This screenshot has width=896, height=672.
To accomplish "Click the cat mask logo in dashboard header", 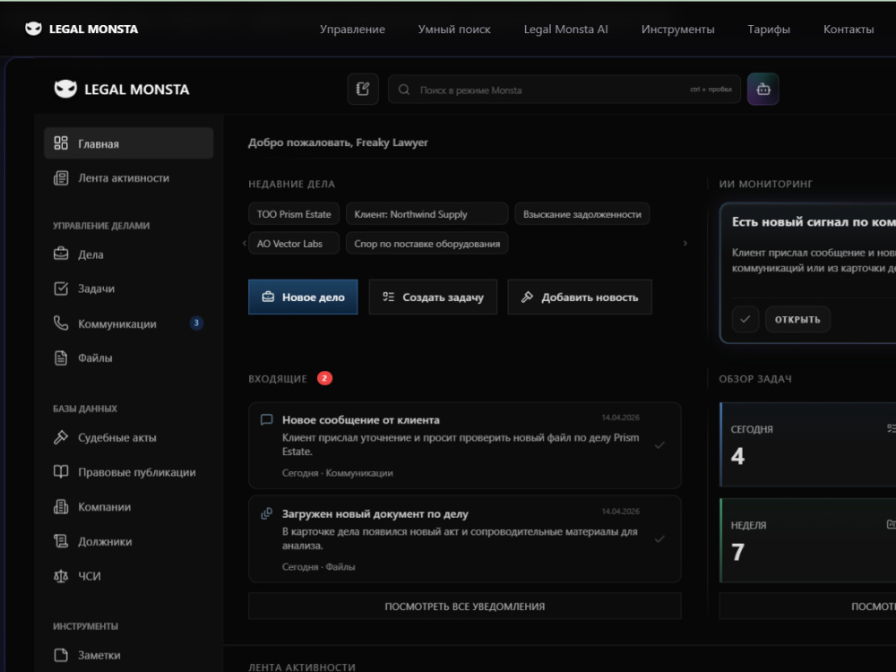I will click(65, 89).
